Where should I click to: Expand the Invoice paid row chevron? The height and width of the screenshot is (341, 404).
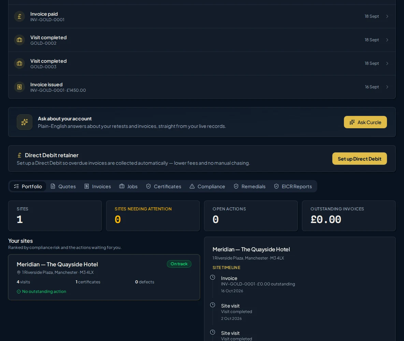pos(387,16)
